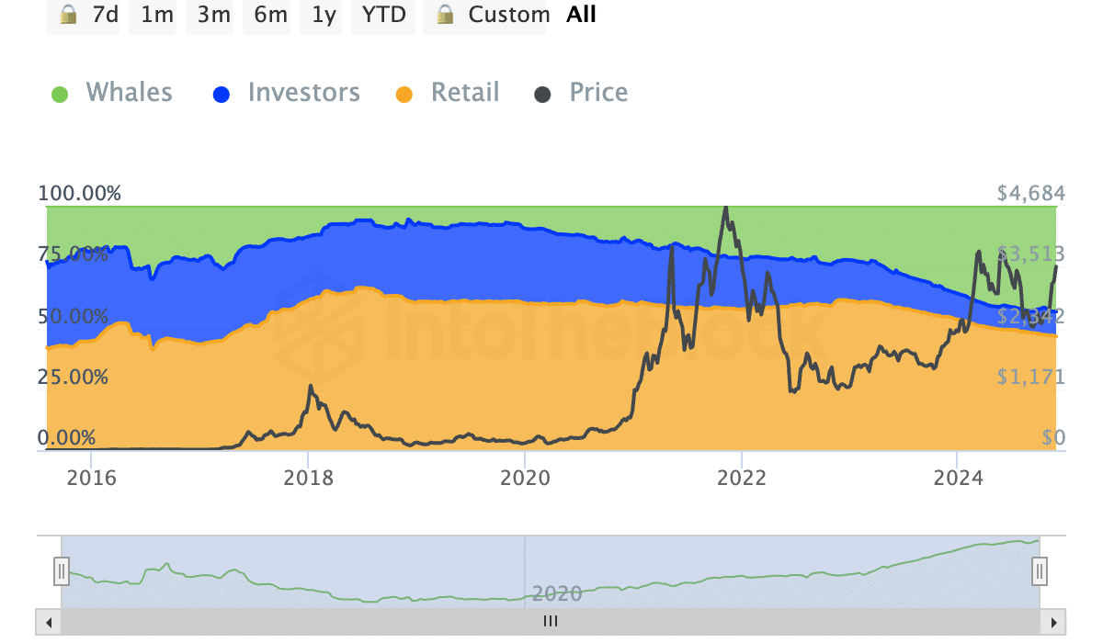Toggle the Whales series visibility label
1103x643 pixels.
coord(129,93)
